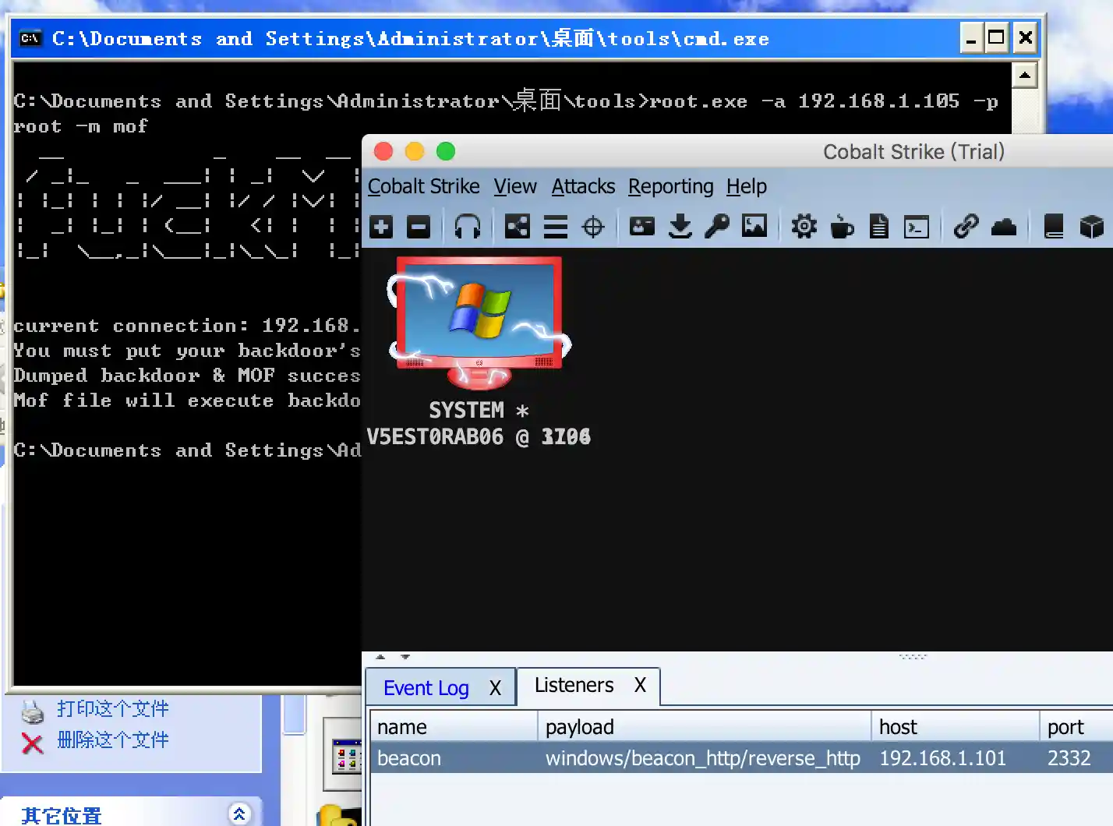This screenshot has height=826, width=1113.
Task: Close the cmd.exe window
Action: click(1026, 37)
